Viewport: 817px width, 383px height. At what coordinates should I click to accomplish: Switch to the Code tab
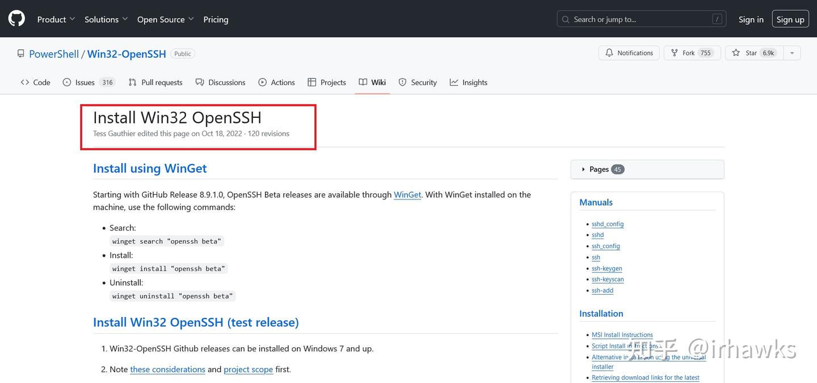pos(35,82)
